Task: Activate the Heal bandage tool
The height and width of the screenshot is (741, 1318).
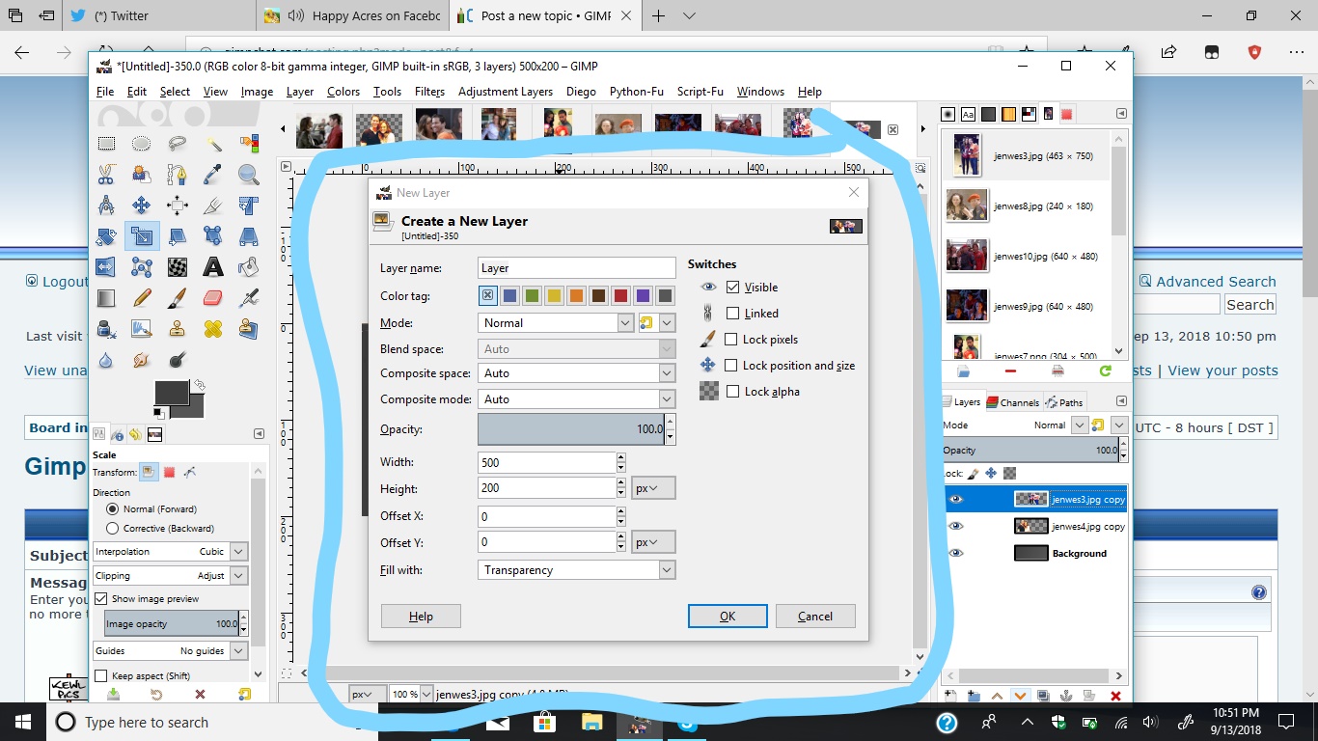Action: click(x=213, y=328)
